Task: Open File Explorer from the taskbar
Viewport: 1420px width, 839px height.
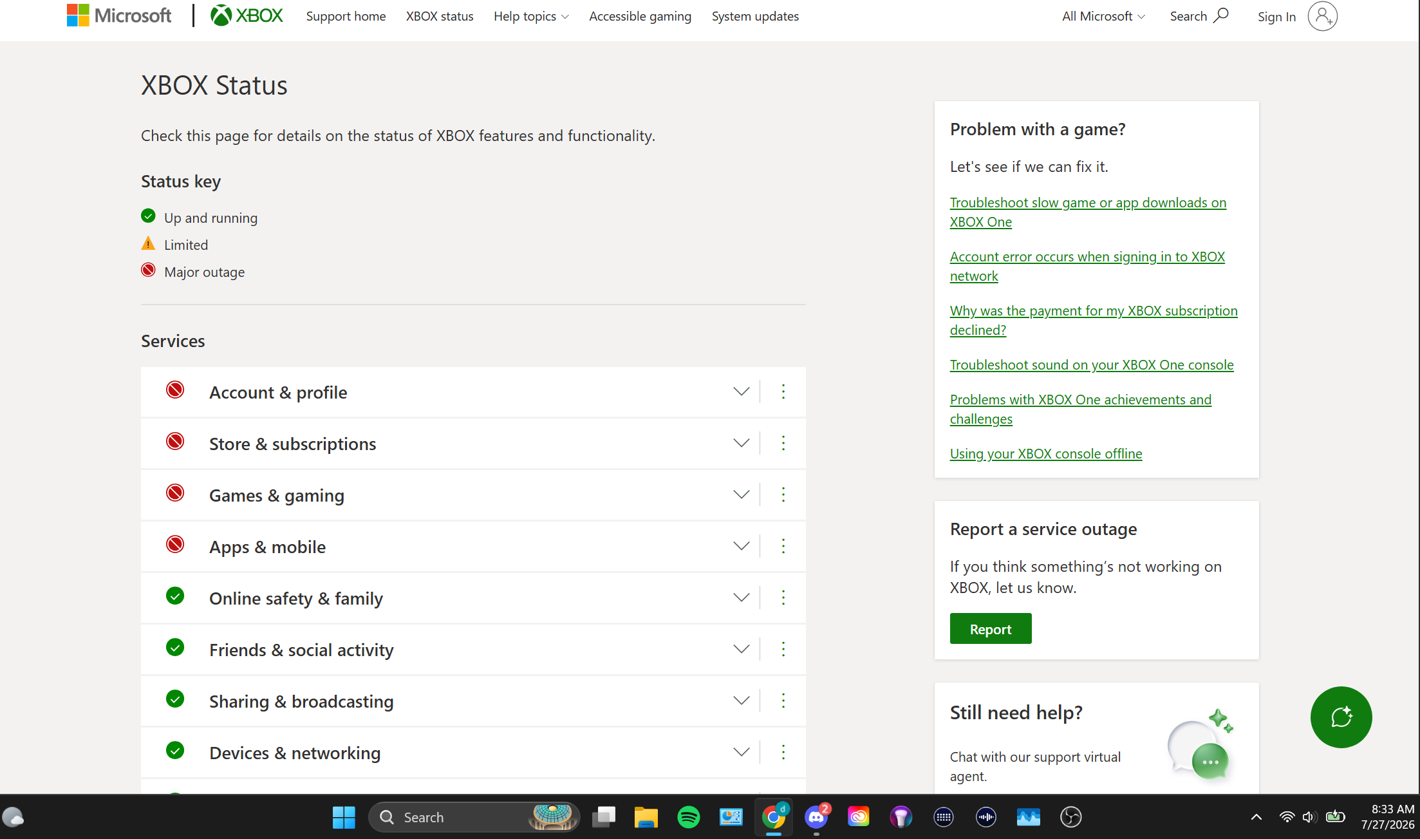Action: (x=646, y=818)
